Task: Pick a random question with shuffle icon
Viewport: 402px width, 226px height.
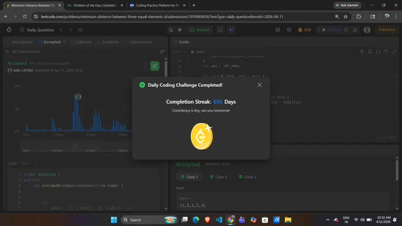Action: tap(80, 30)
